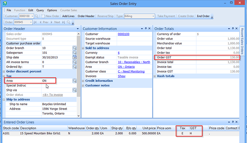Click the Take Payment button
Image resolution: width=247 pixels, height=143 pixels.
pos(166,16)
